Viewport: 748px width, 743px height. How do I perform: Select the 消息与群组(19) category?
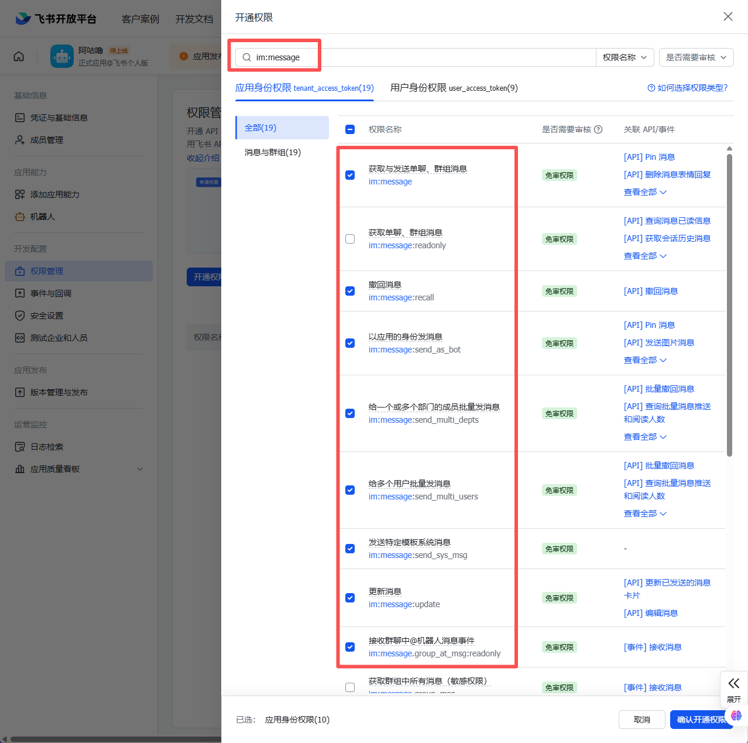click(x=273, y=152)
